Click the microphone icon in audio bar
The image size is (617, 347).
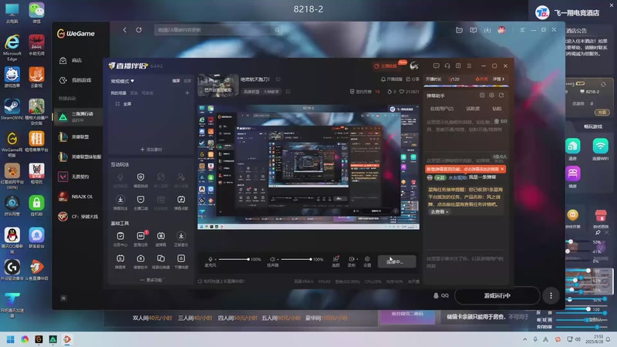click(211, 259)
